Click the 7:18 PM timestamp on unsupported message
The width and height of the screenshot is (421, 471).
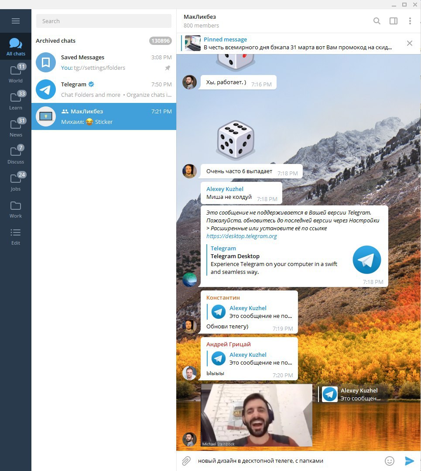pyautogui.click(x=373, y=282)
